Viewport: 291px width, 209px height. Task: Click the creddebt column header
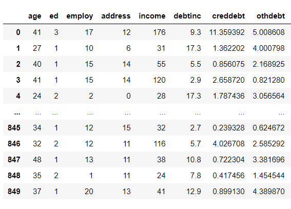click(228, 16)
